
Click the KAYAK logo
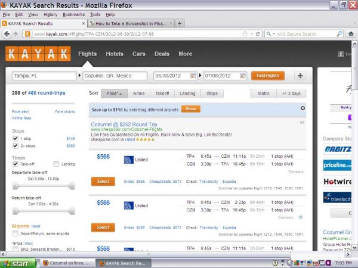38,54
